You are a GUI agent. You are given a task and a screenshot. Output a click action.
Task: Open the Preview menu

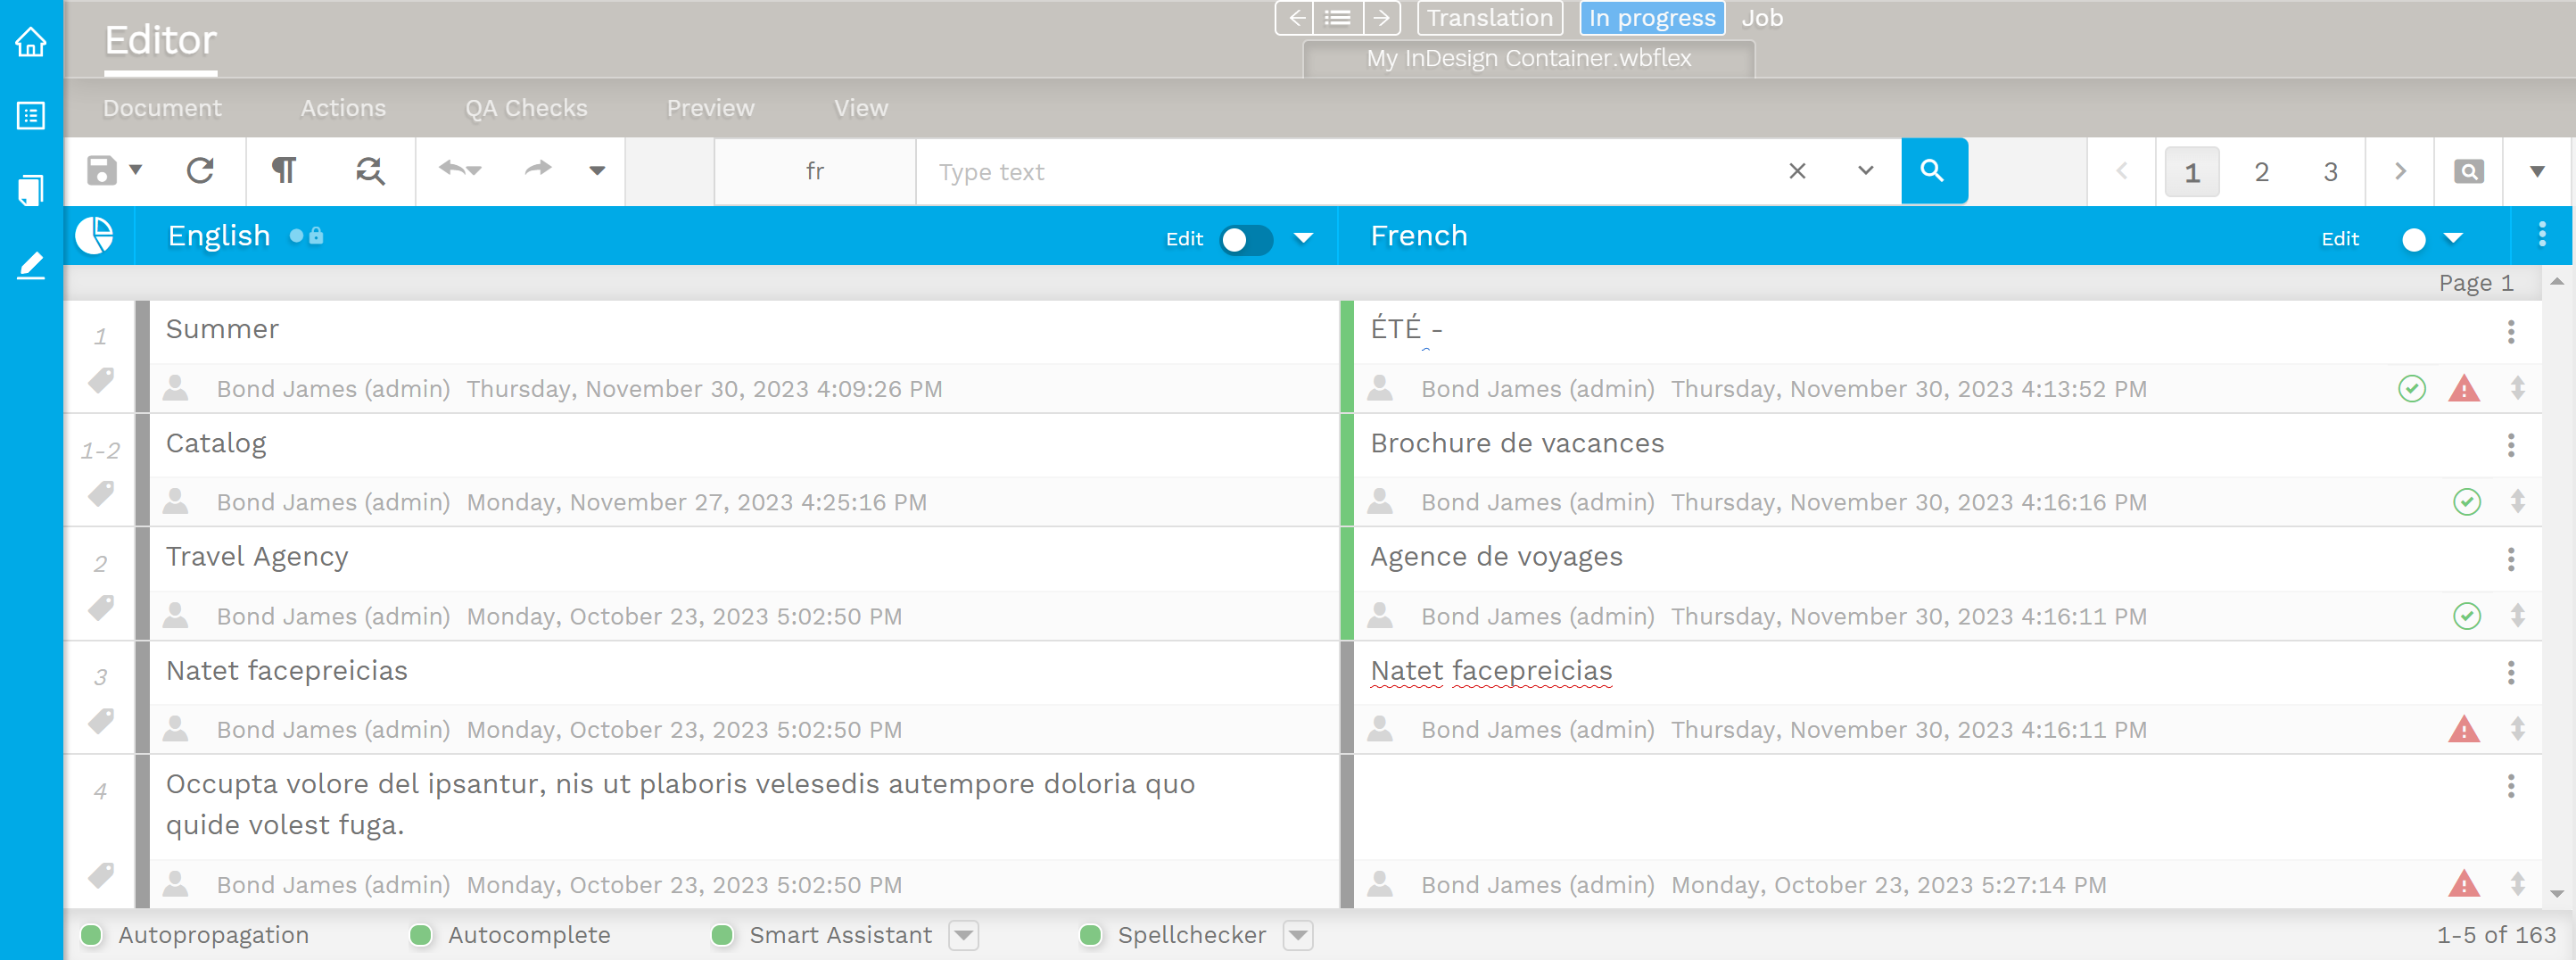point(710,108)
